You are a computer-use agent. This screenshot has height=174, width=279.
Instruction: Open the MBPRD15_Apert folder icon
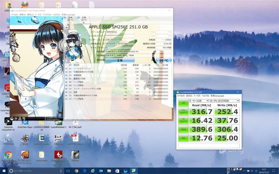[x=42, y=139]
